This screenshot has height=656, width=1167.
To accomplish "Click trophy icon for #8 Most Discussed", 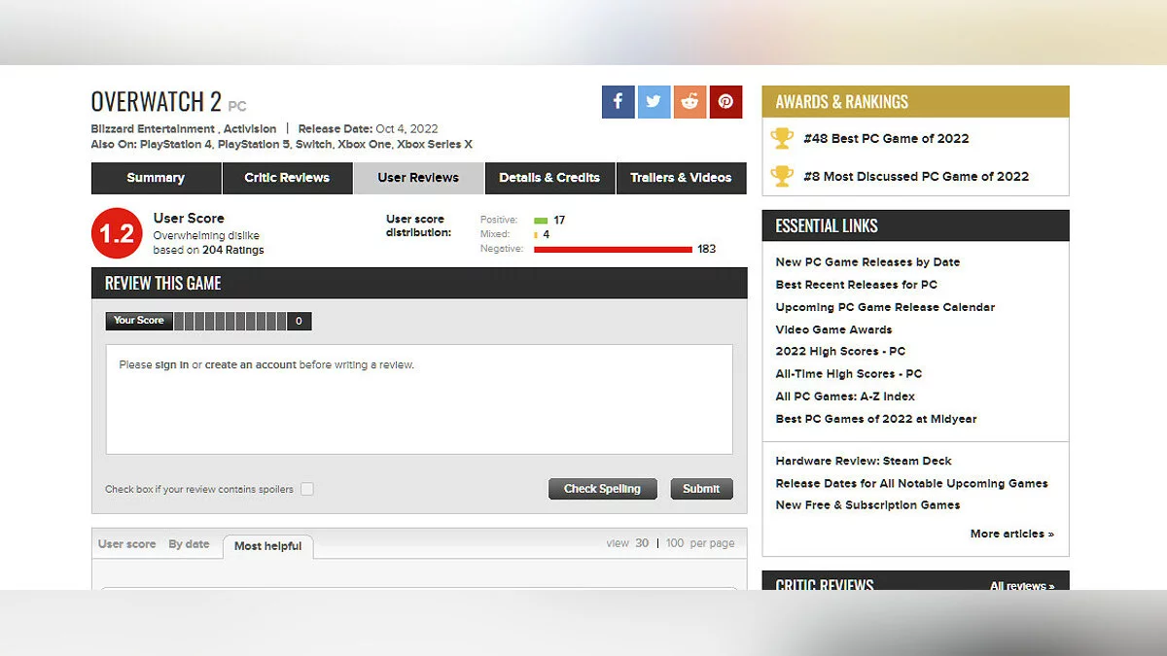I will (x=782, y=176).
